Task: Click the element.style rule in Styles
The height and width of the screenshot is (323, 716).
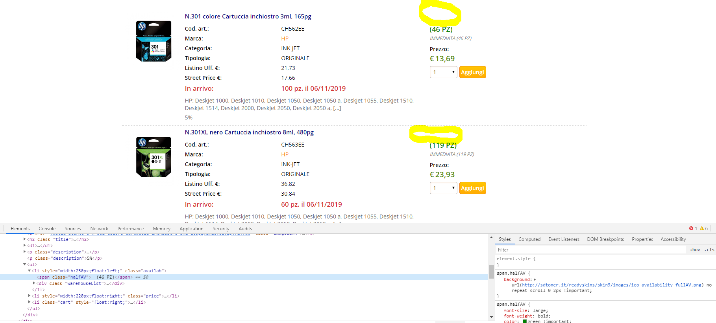Action: click(516, 259)
